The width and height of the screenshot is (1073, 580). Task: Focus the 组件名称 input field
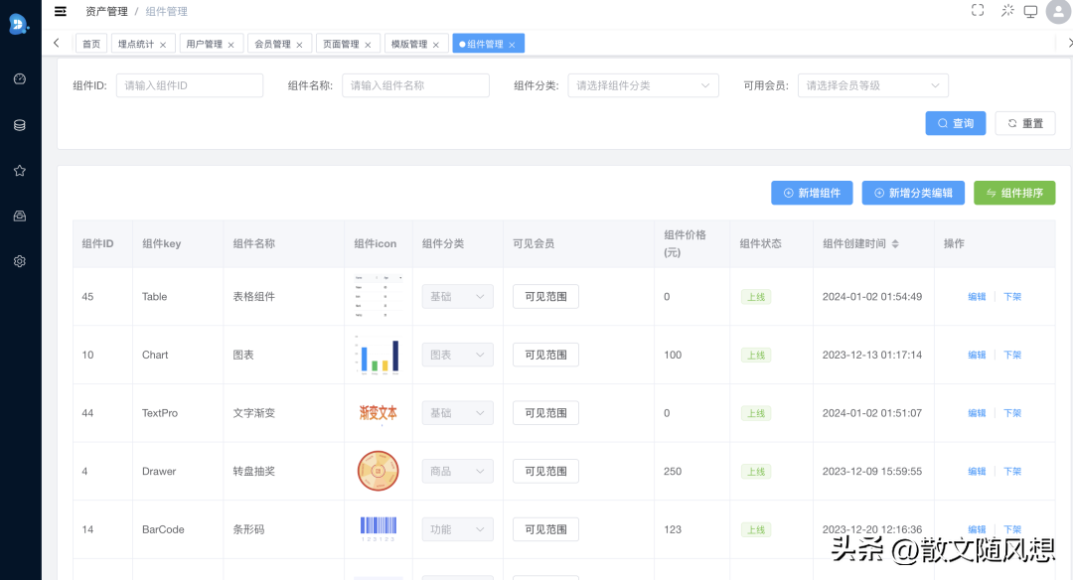[x=415, y=85]
